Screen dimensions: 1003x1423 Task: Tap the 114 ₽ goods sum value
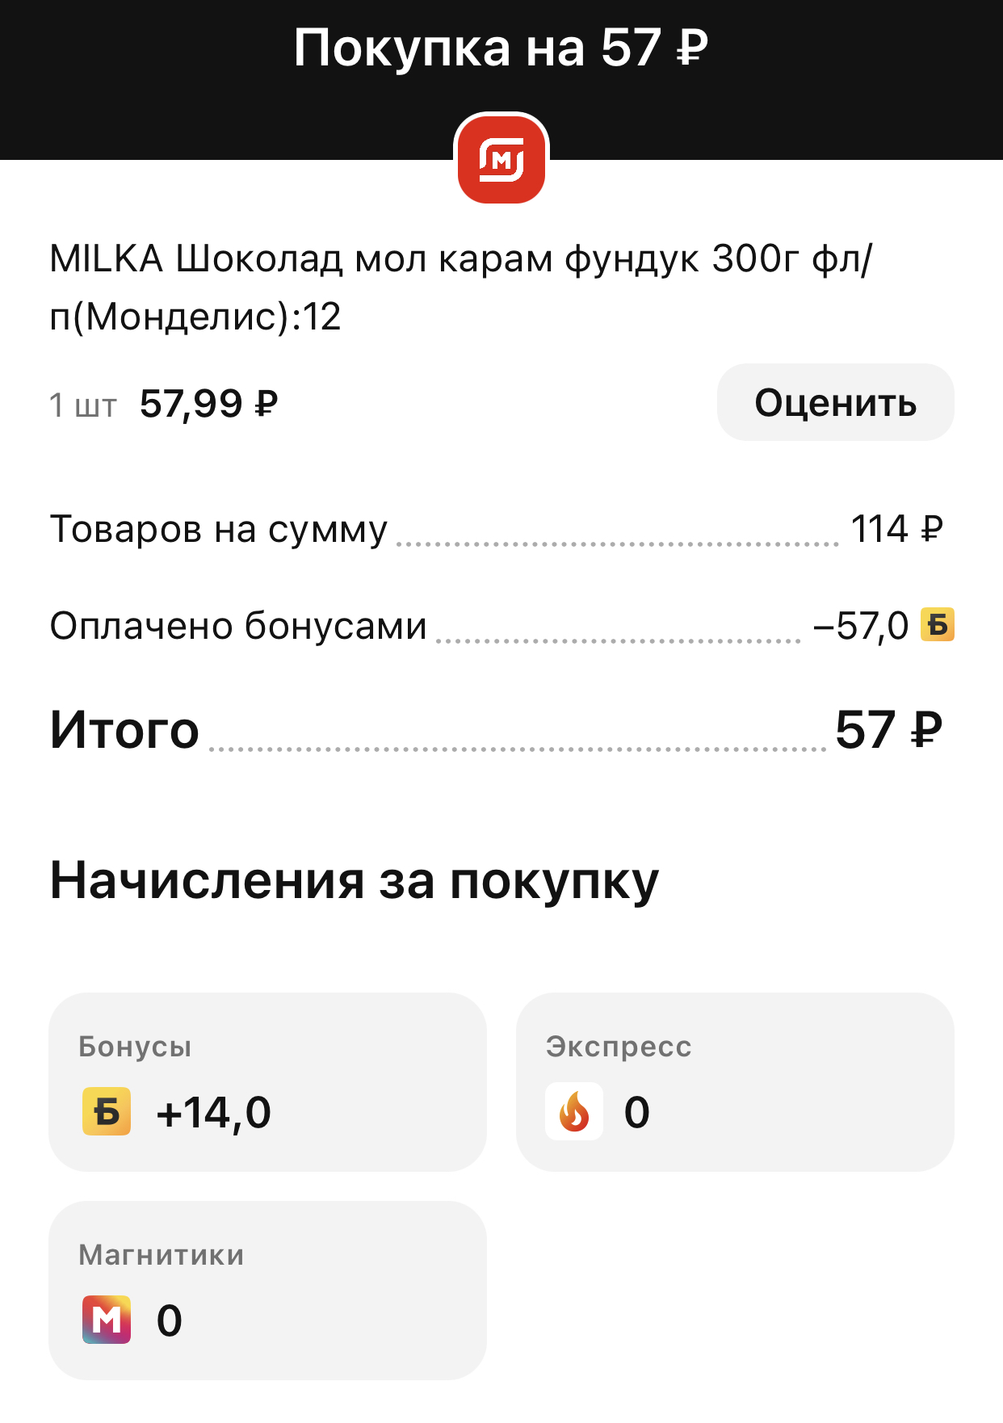pos(897,530)
